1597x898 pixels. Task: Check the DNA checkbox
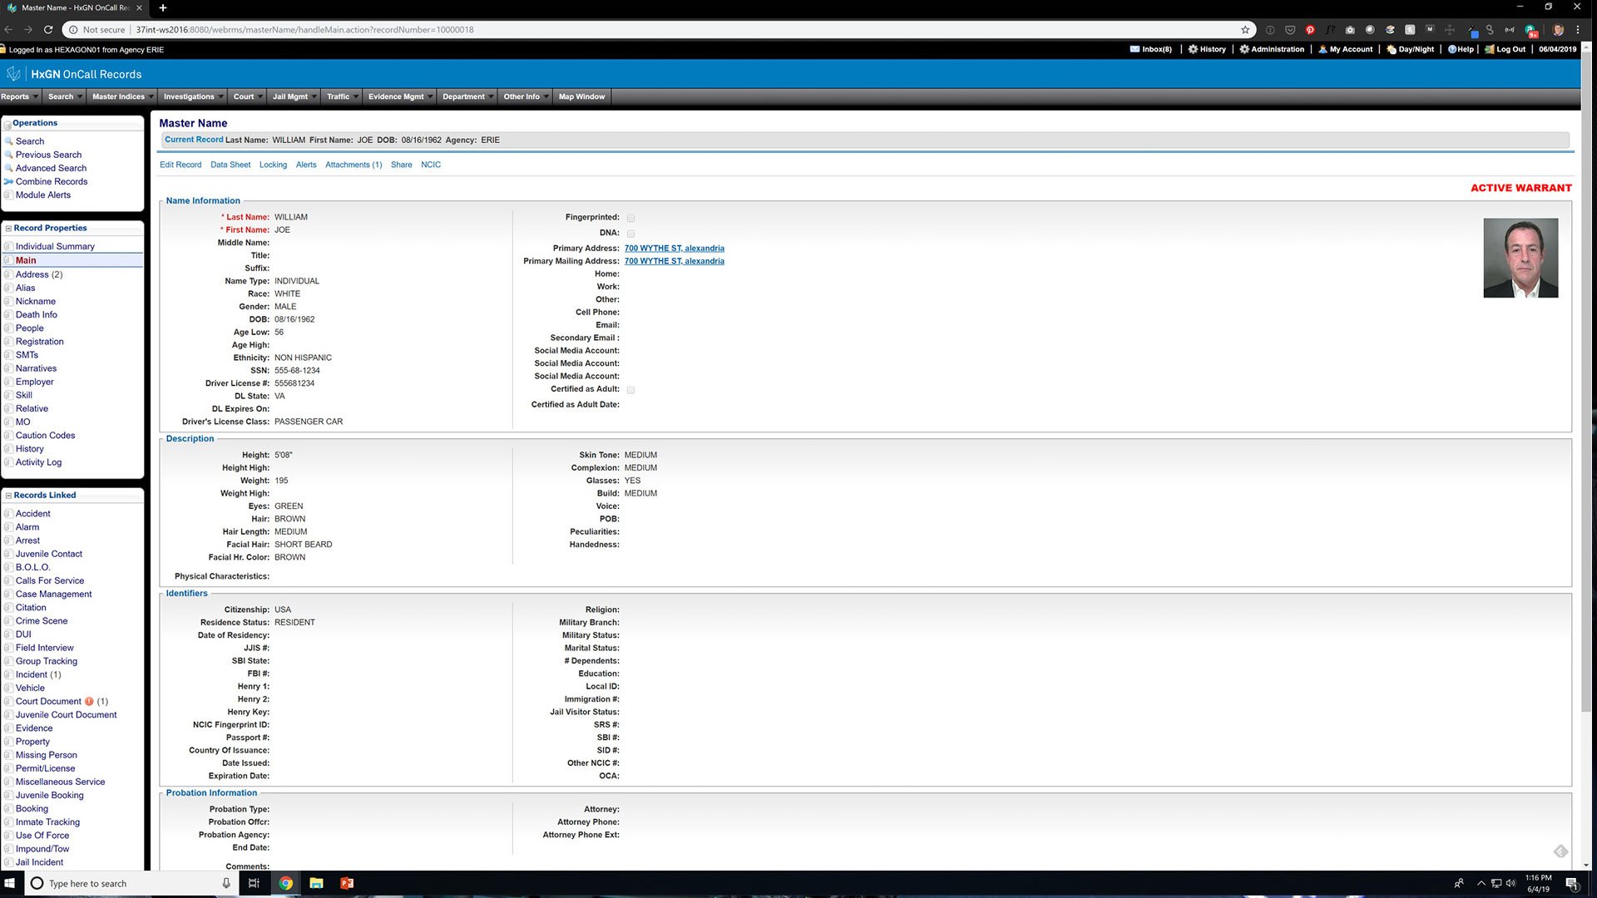[630, 234]
